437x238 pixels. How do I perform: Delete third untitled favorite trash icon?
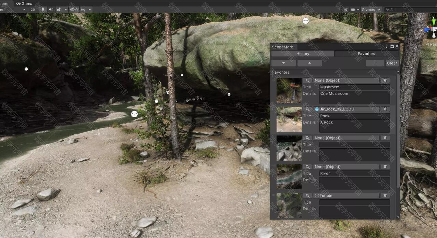pos(385,138)
